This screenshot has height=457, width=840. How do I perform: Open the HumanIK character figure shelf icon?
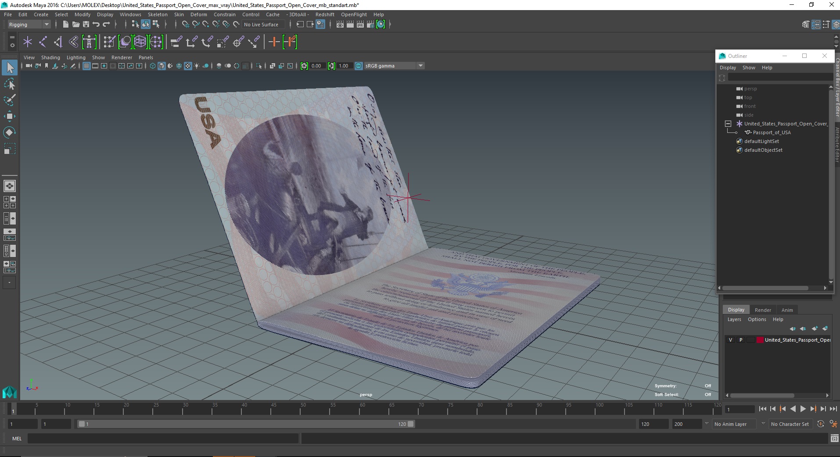89,42
